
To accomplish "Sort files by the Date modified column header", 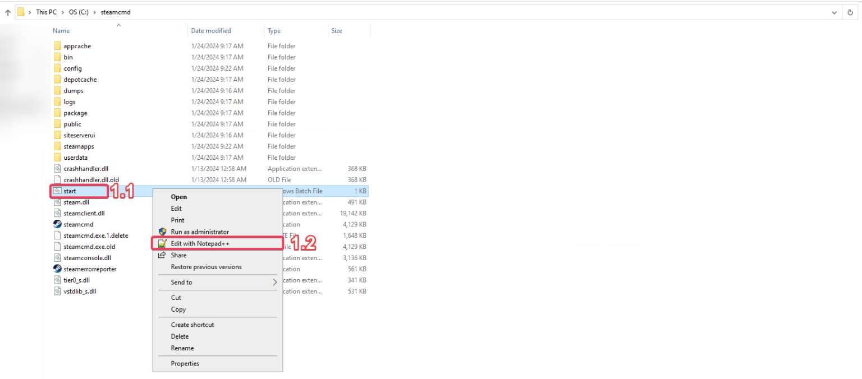I will pyautogui.click(x=210, y=30).
